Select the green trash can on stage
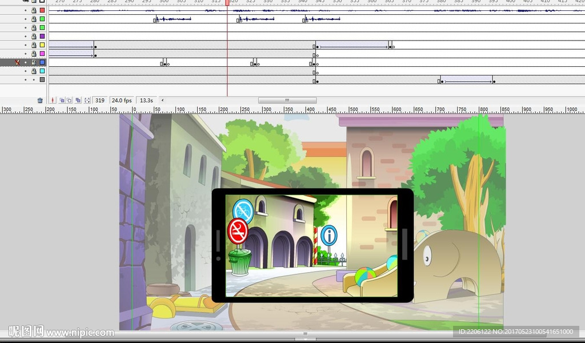Viewport: 585px width, 343px height. (239, 262)
